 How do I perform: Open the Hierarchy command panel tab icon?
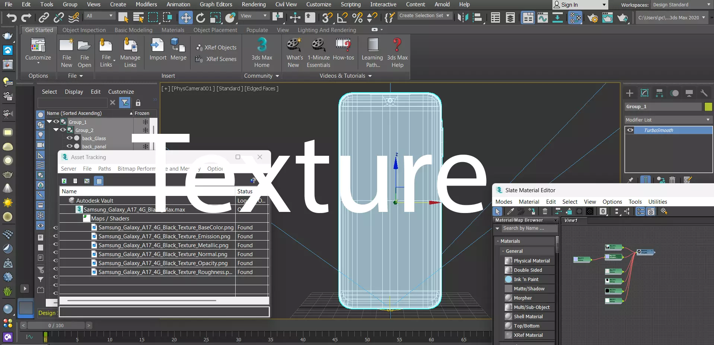pyautogui.click(x=659, y=93)
